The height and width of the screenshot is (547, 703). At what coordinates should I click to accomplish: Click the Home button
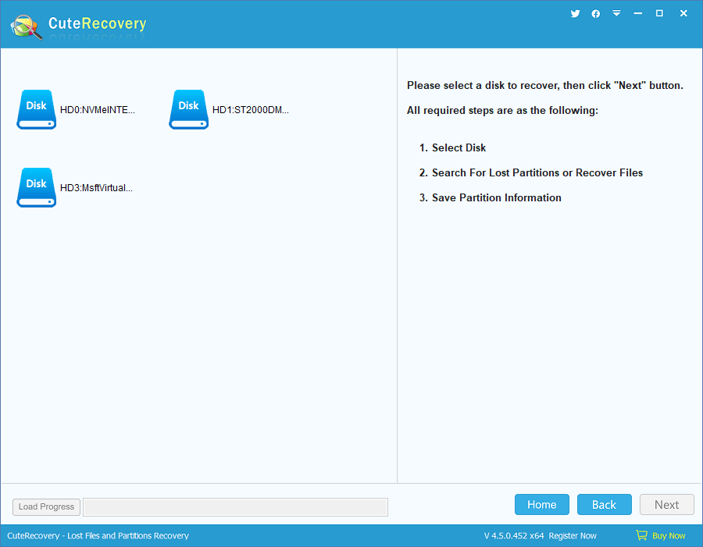pyautogui.click(x=541, y=504)
